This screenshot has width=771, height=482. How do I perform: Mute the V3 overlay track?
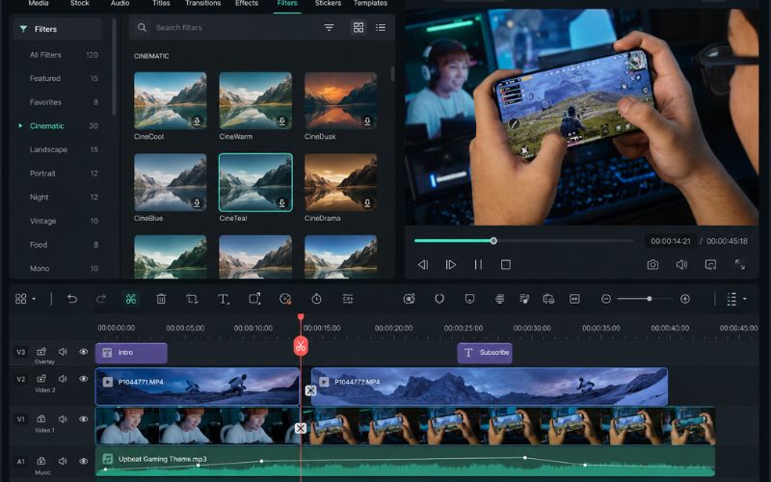click(x=63, y=352)
